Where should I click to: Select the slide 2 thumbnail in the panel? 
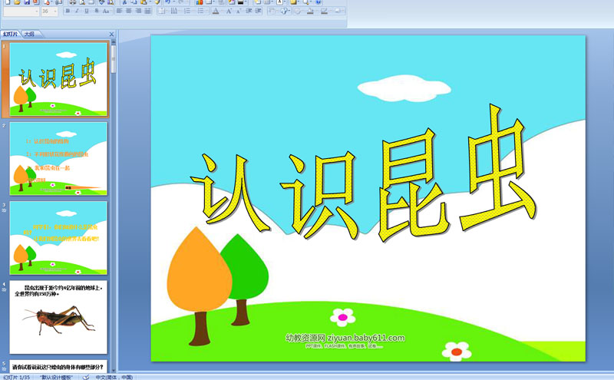click(x=58, y=157)
